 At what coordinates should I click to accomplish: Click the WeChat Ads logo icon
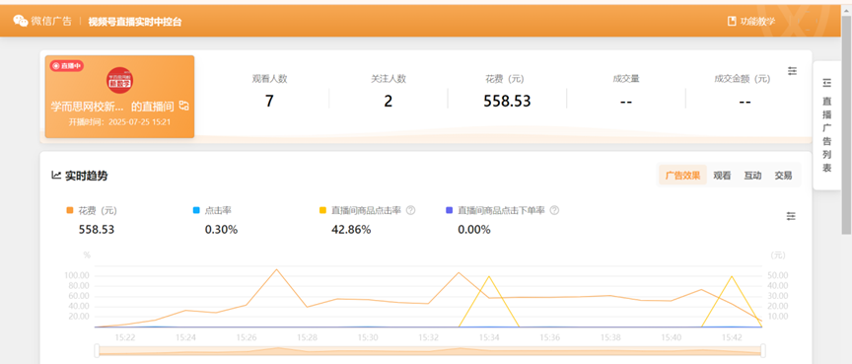click(x=21, y=21)
